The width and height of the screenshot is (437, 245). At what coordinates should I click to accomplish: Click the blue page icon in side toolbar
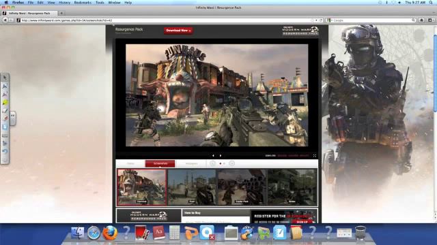(x=5, y=127)
